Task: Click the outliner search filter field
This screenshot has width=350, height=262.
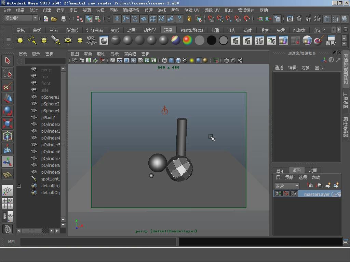Action: 45,61
